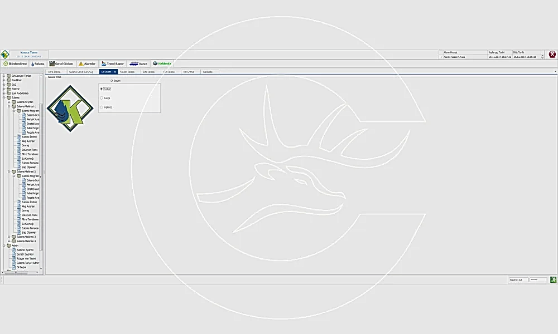558x334 pixels.
Task: Click the Sulama water drop icon
Action: coord(32,64)
